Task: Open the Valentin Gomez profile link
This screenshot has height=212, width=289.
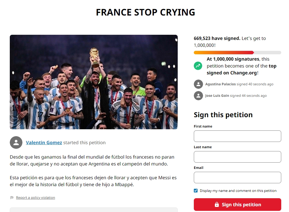Action: (x=44, y=142)
